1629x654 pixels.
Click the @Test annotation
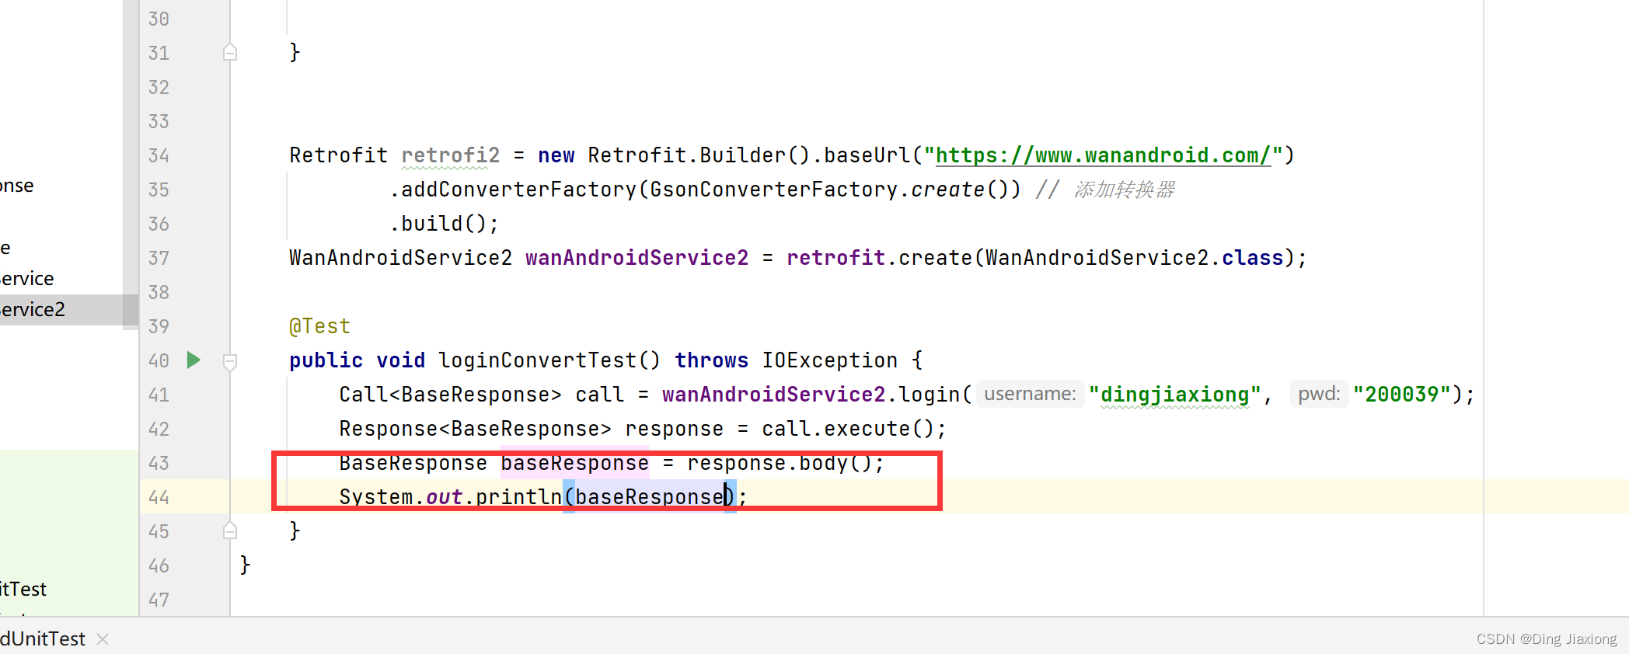pyautogui.click(x=319, y=326)
